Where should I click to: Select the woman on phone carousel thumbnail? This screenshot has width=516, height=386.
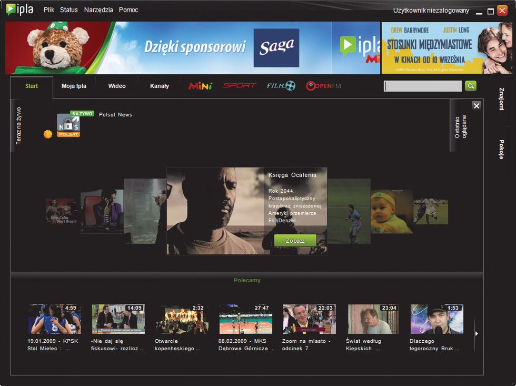102,211
